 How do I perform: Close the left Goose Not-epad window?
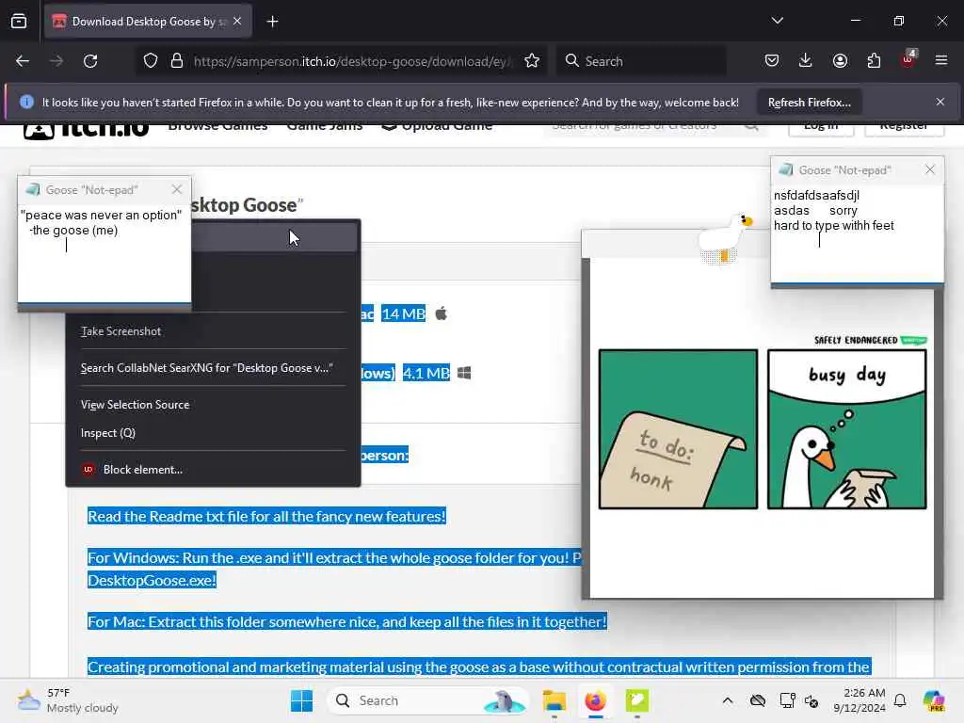point(177,189)
